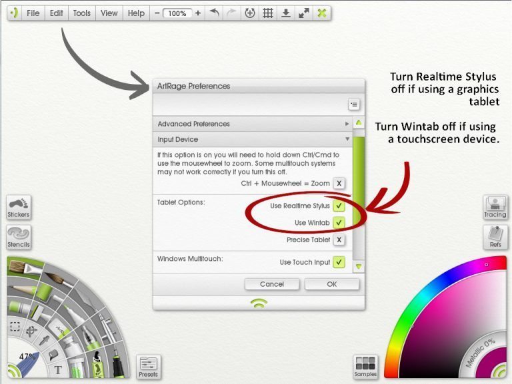Enable the Precise Tablet option

pyautogui.click(x=339, y=240)
